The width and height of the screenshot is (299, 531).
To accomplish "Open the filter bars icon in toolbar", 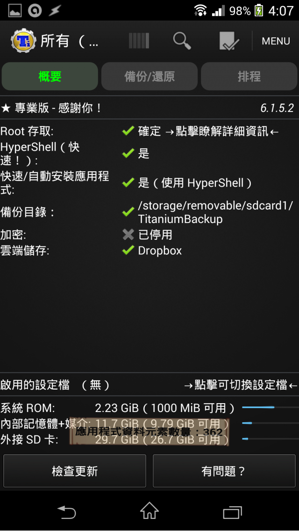I will [x=139, y=41].
